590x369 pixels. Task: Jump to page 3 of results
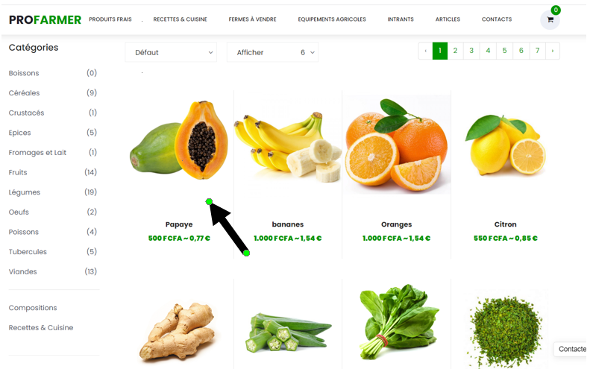click(x=471, y=51)
